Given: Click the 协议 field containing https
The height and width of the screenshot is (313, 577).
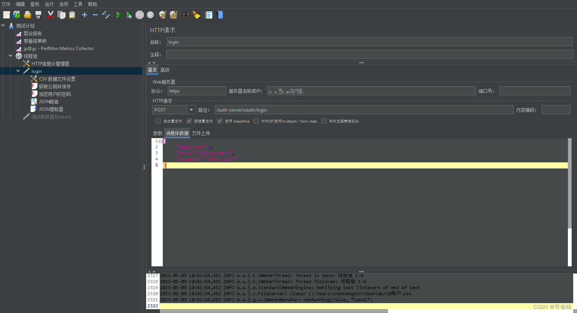Looking at the screenshot, I should (197, 91).
